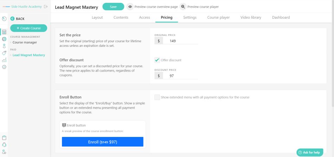
Task: Click the Ask for help button
Action: (x=310, y=152)
